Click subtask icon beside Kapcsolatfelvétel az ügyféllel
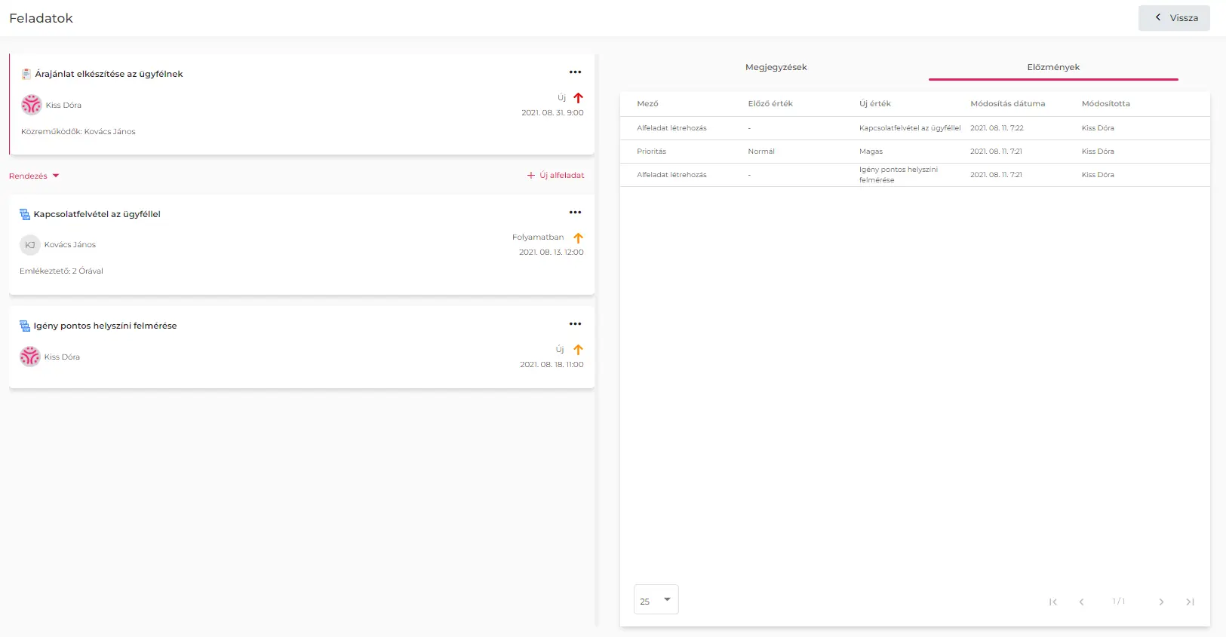This screenshot has height=637, width=1226. pyautogui.click(x=25, y=215)
